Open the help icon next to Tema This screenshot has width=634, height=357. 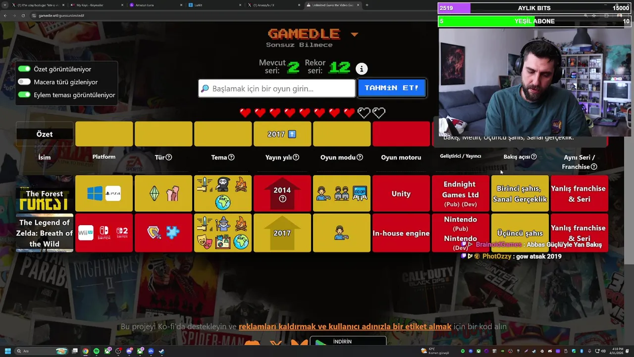point(231,157)
